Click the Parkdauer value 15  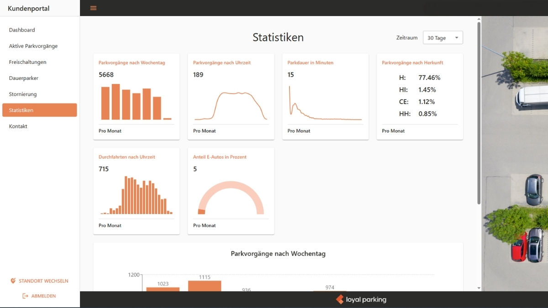click(x=291, y=75)
